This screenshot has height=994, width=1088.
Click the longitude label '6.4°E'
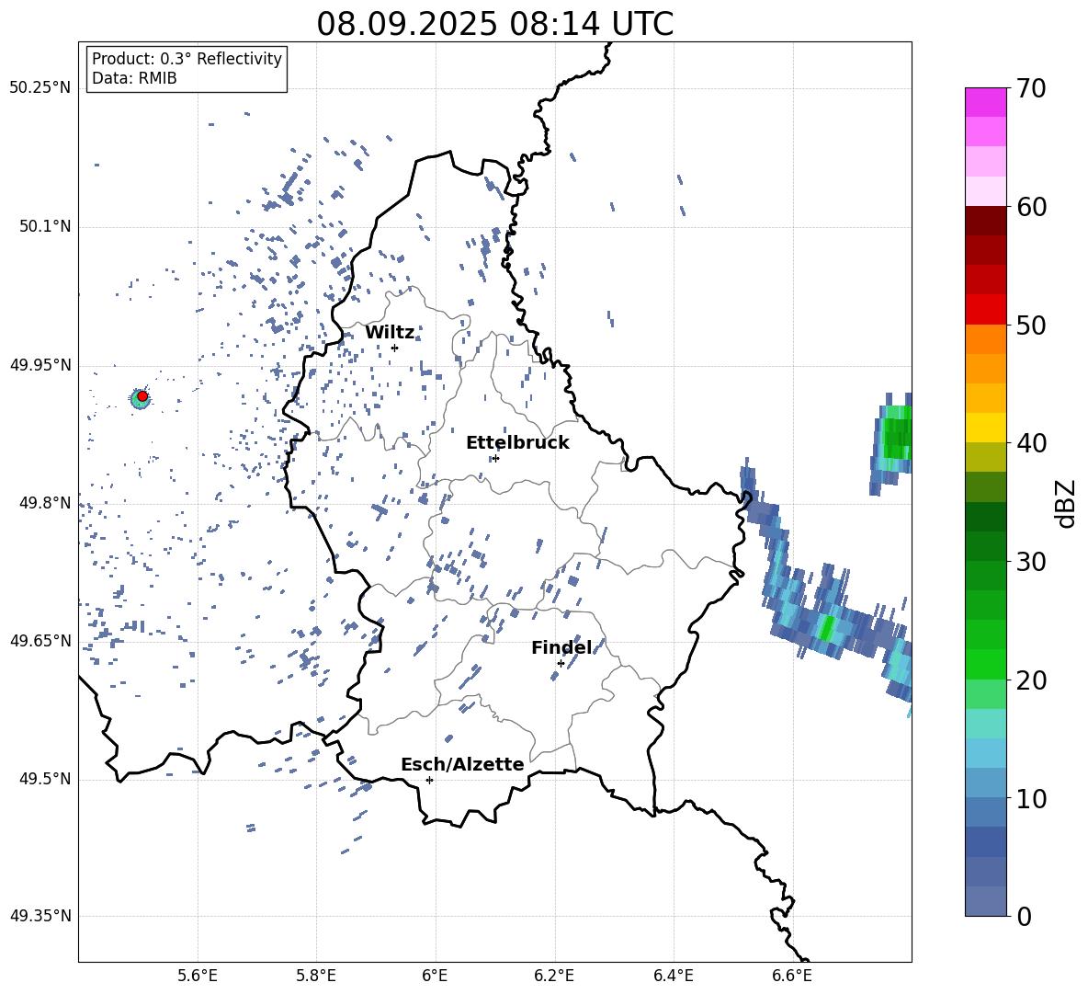tap(673, 976)
